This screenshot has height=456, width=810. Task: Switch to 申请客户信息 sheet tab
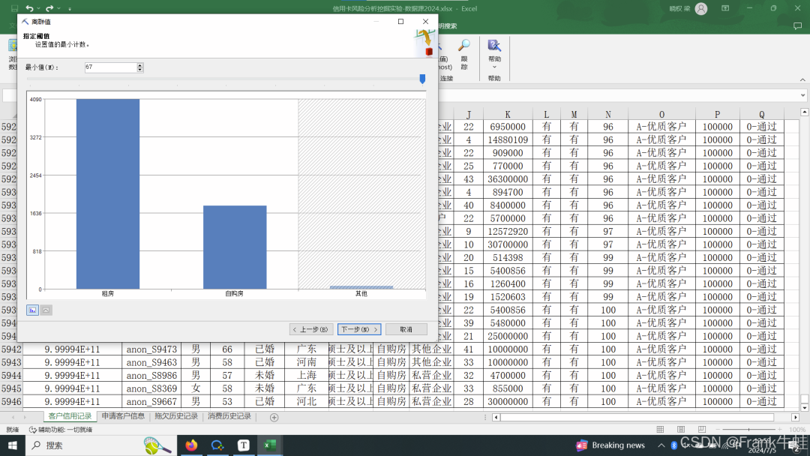point(123,416)
